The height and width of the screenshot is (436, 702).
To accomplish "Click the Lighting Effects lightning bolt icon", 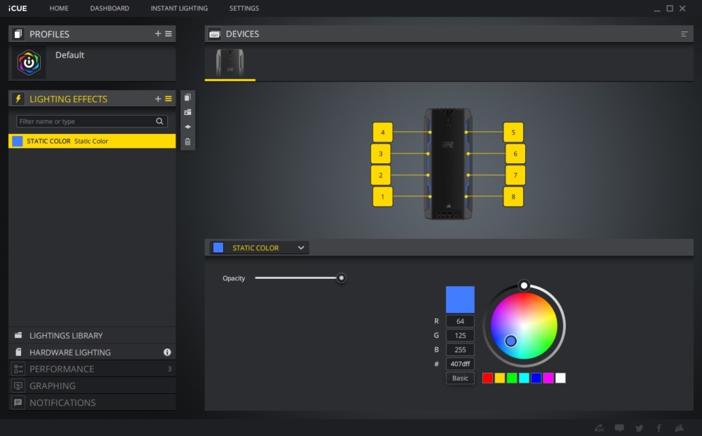I will click(18, 99).
